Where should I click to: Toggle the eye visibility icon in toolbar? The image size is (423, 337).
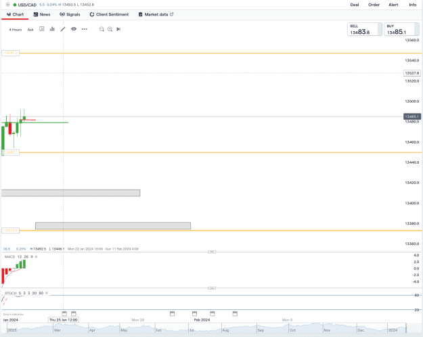click(x=74, y=29)
